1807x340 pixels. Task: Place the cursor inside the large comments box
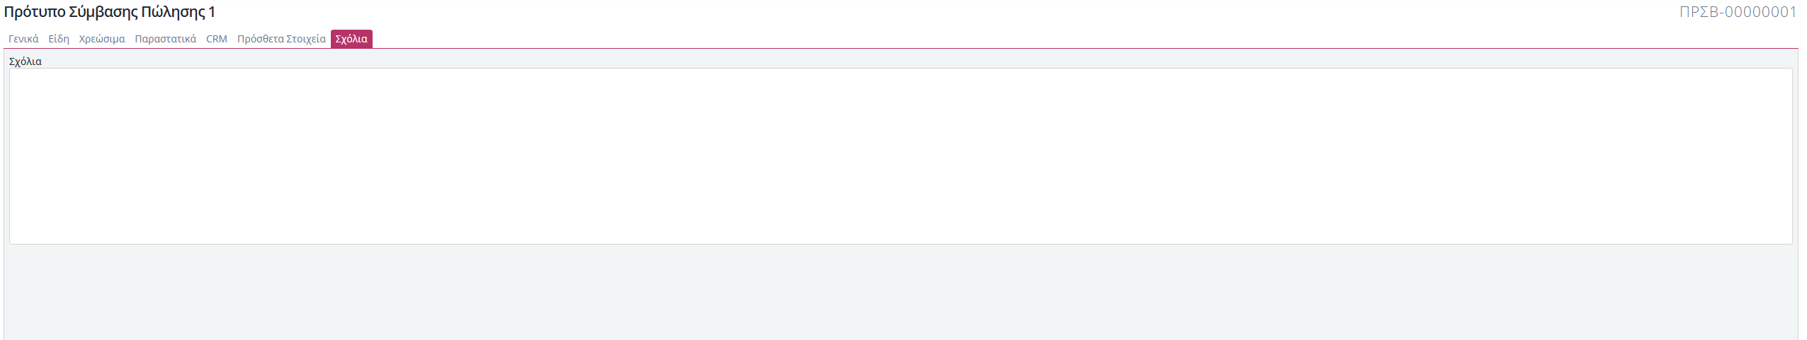(900, 156)
